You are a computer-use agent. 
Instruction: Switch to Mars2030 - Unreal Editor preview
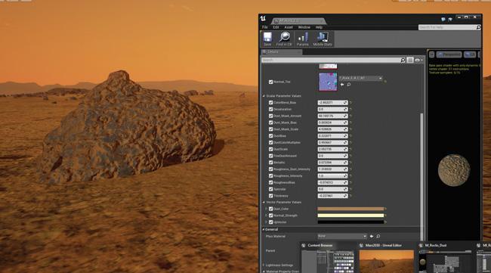click(x=387, y=257)
